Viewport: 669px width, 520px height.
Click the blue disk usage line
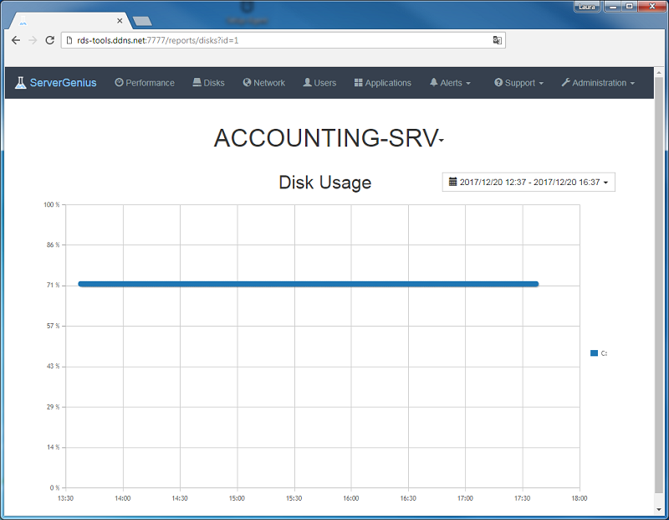pos(308,284)
